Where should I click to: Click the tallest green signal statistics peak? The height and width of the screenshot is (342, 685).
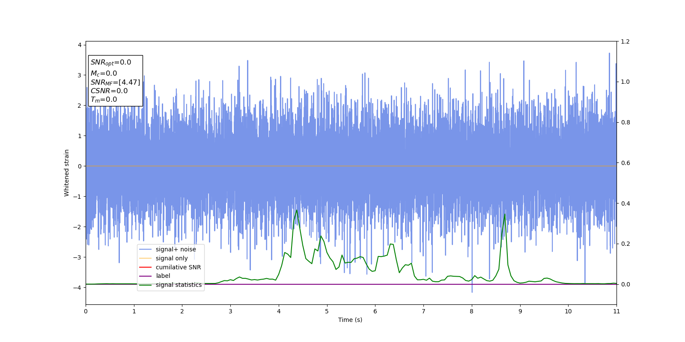coord(297,210)
